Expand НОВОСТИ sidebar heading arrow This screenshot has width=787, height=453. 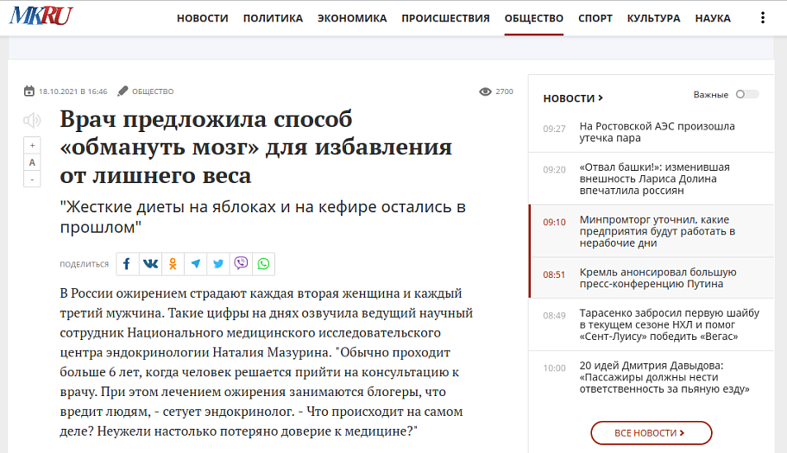(601, 98)
